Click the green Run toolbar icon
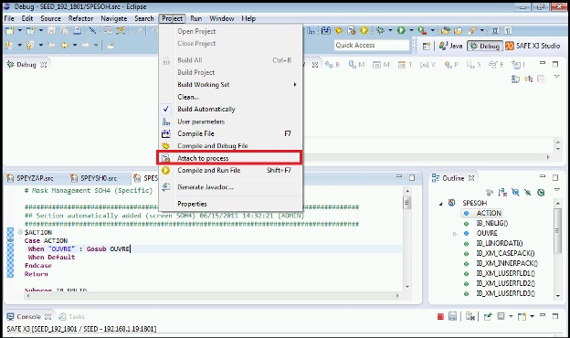The width and height of the screenshot is (570, 338). pos(401,30)
